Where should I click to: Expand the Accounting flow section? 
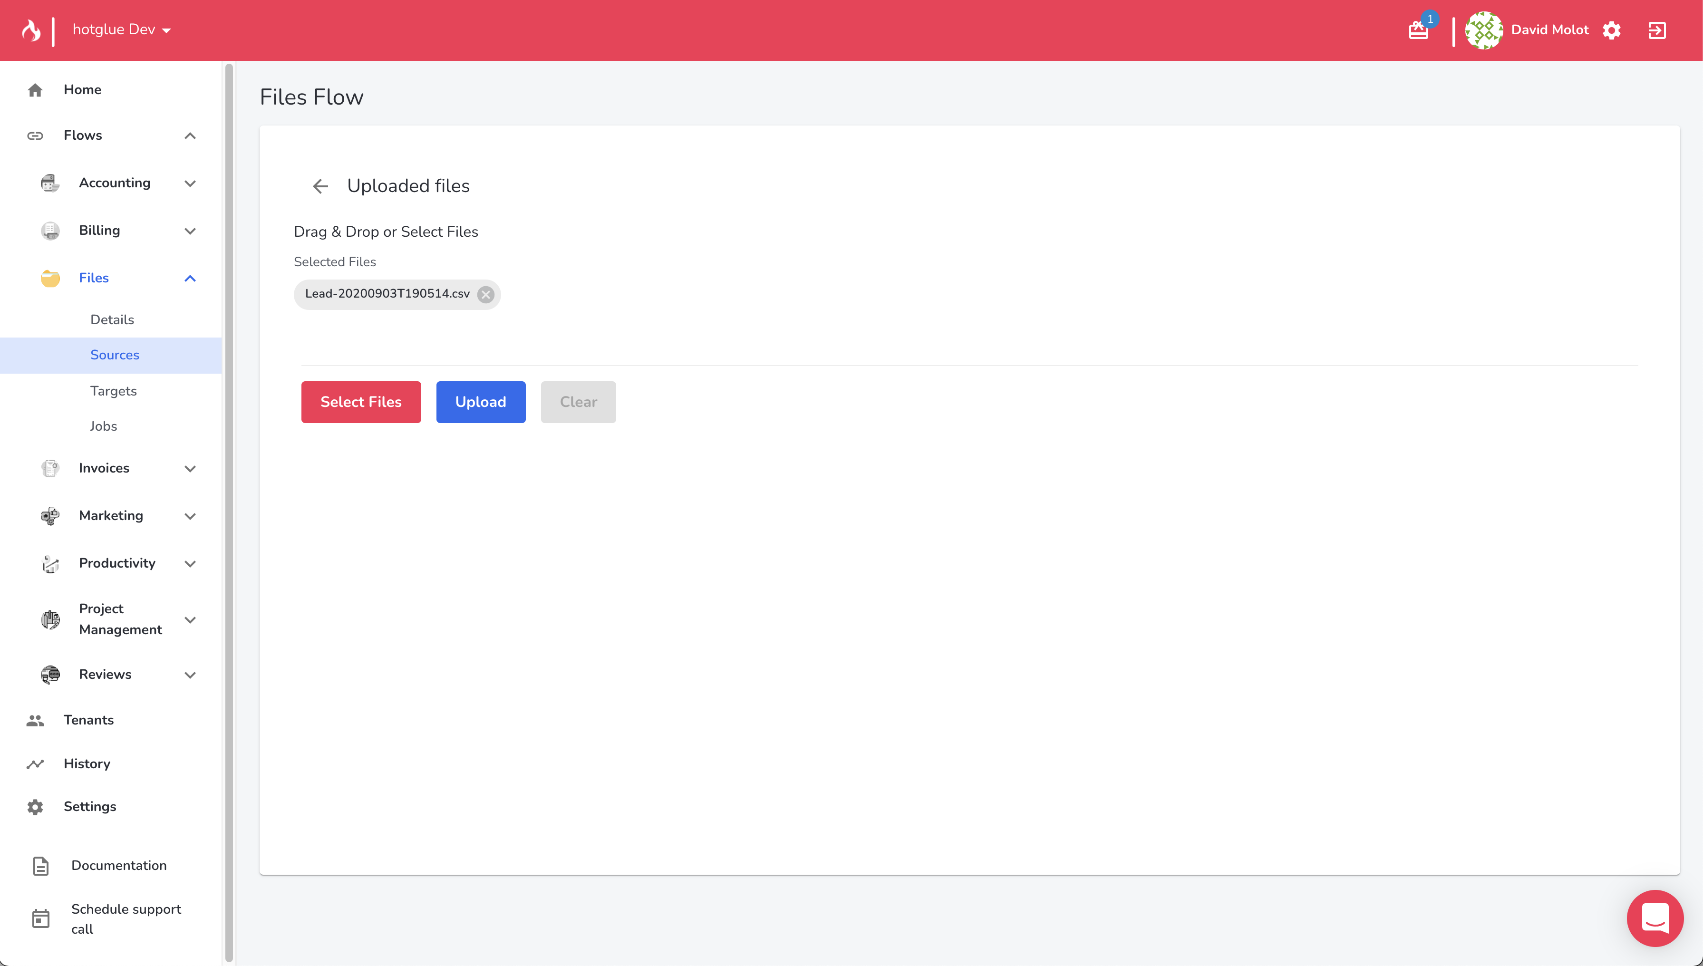click(x=190, y=184)
